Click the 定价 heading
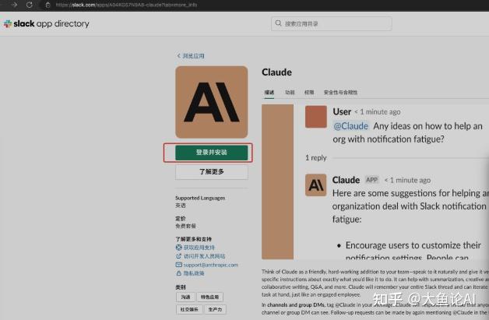The width and height of the screenshot is (489, 320). pos(181,218)
